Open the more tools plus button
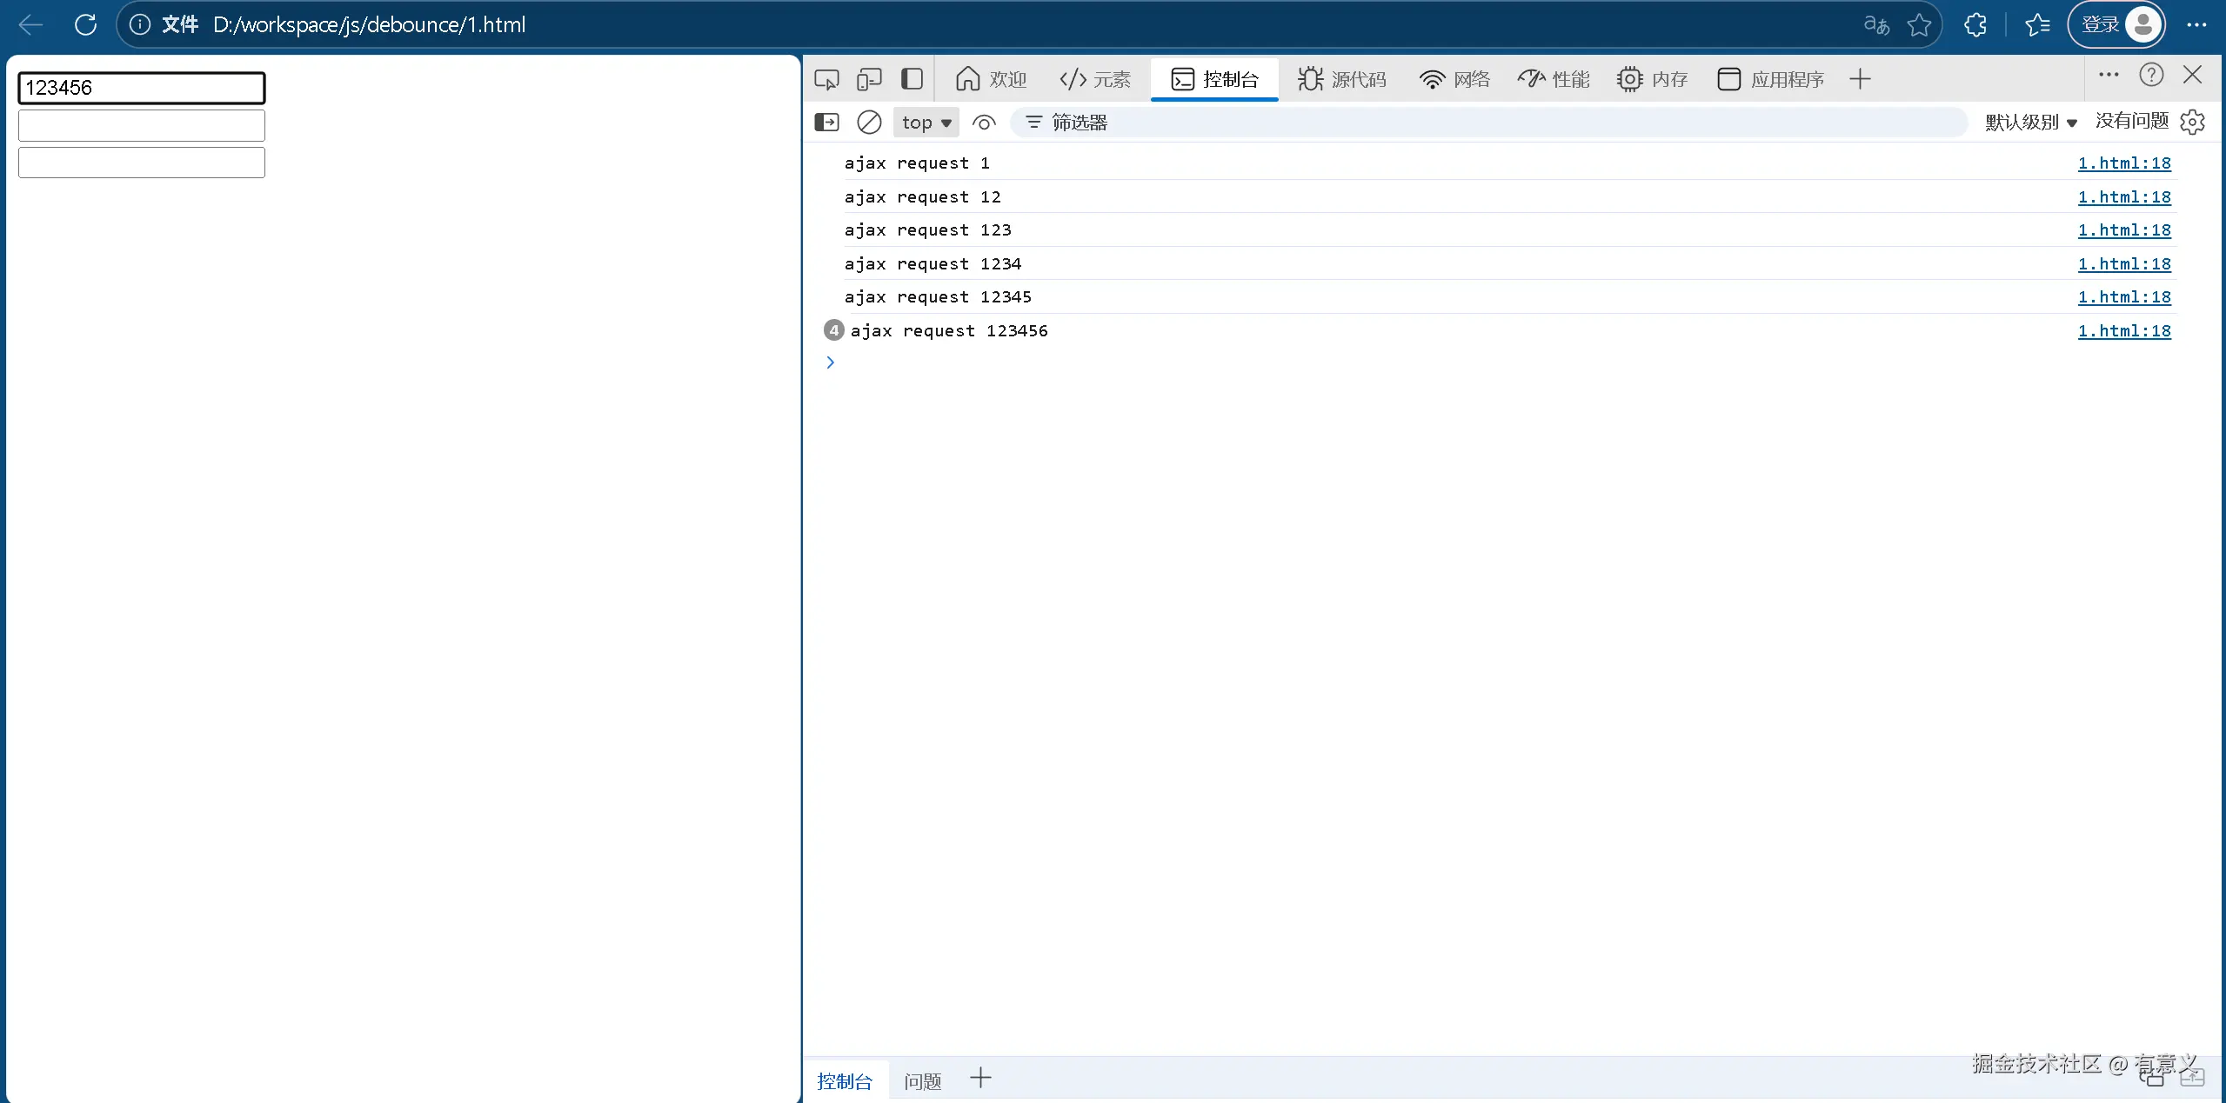 (1860, 80)
